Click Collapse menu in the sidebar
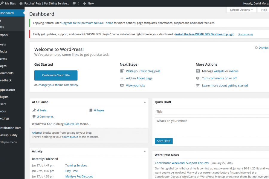 pyautogui.click(x=12, y=142)
